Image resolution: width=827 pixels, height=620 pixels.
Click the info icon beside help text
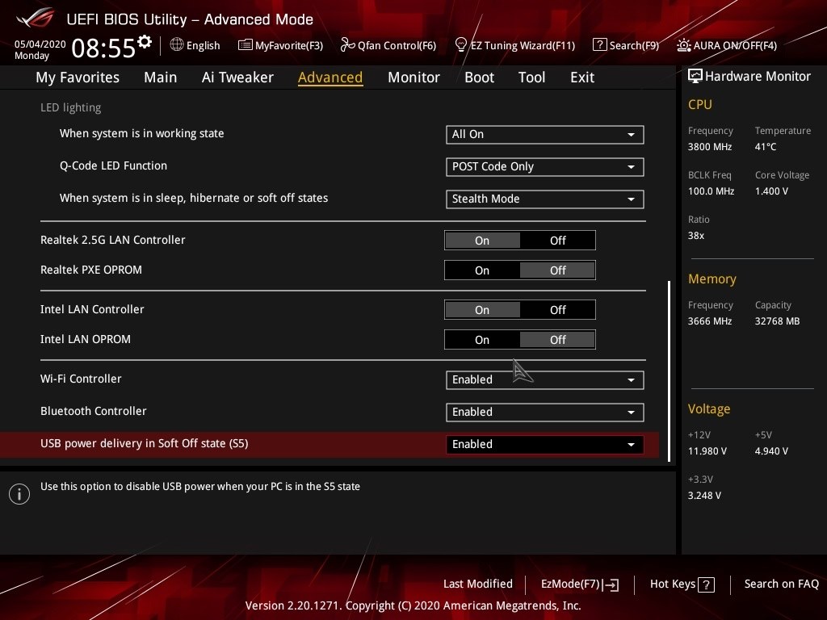click(x=19, y=494)
